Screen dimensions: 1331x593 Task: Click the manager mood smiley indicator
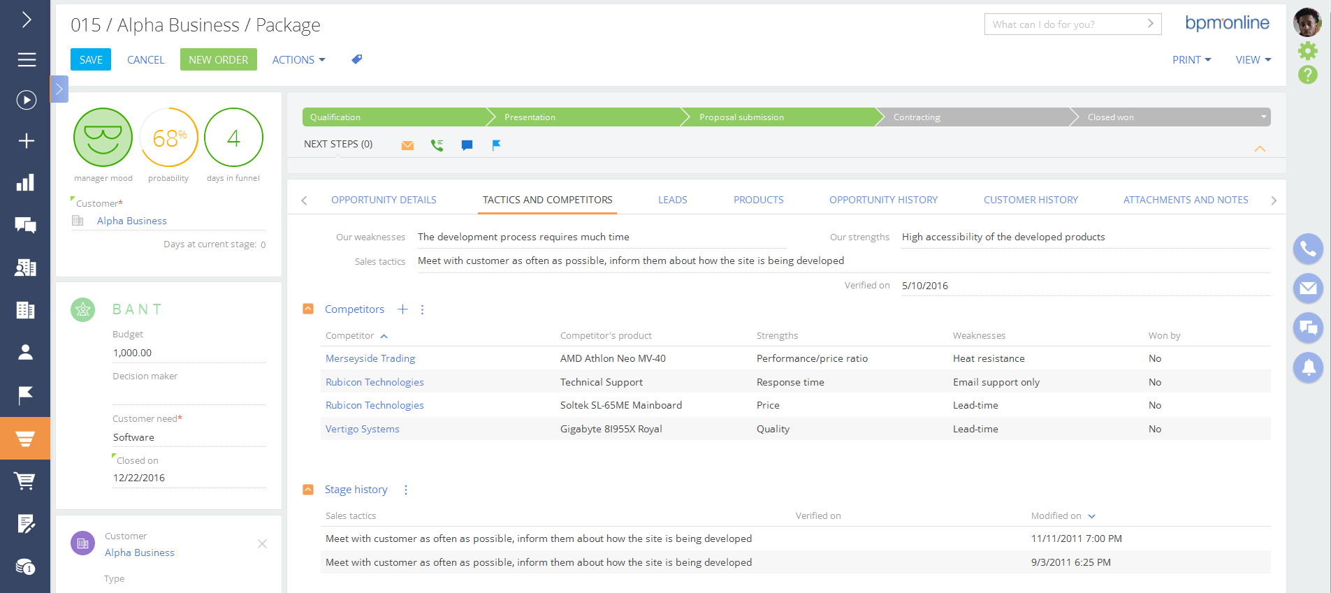(103, 138)
